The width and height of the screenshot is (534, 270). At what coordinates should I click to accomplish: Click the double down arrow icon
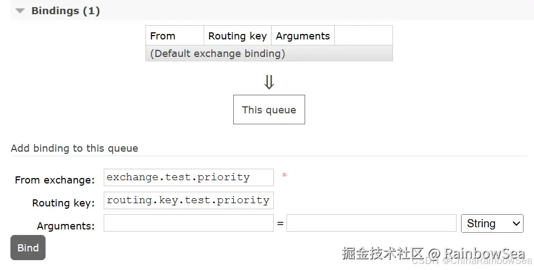click(269, 82)
